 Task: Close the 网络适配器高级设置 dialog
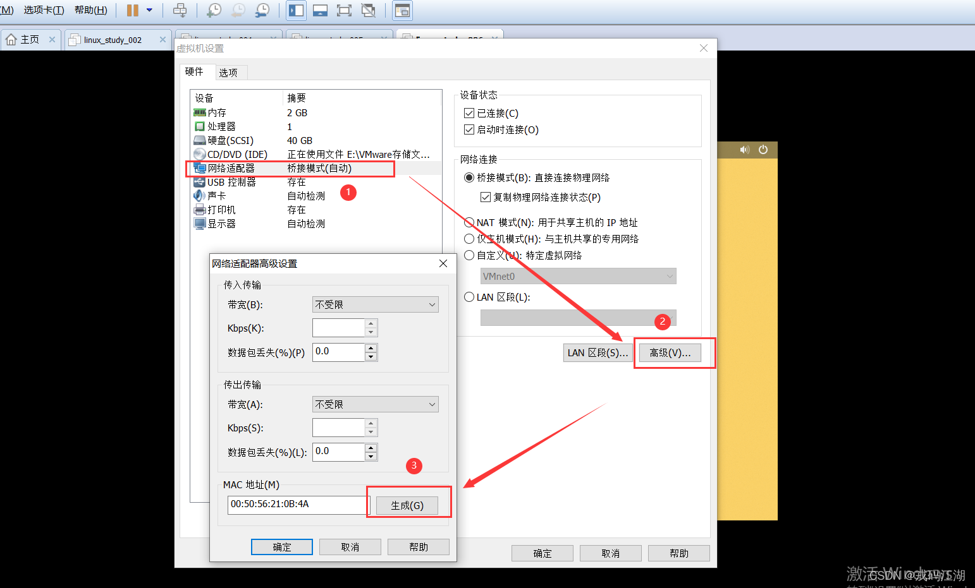pos(443,263)
